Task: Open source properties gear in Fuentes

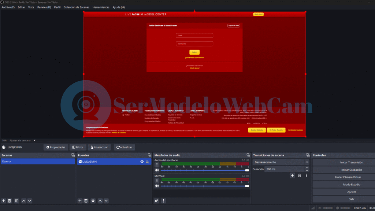Action: tap(93, 201)
